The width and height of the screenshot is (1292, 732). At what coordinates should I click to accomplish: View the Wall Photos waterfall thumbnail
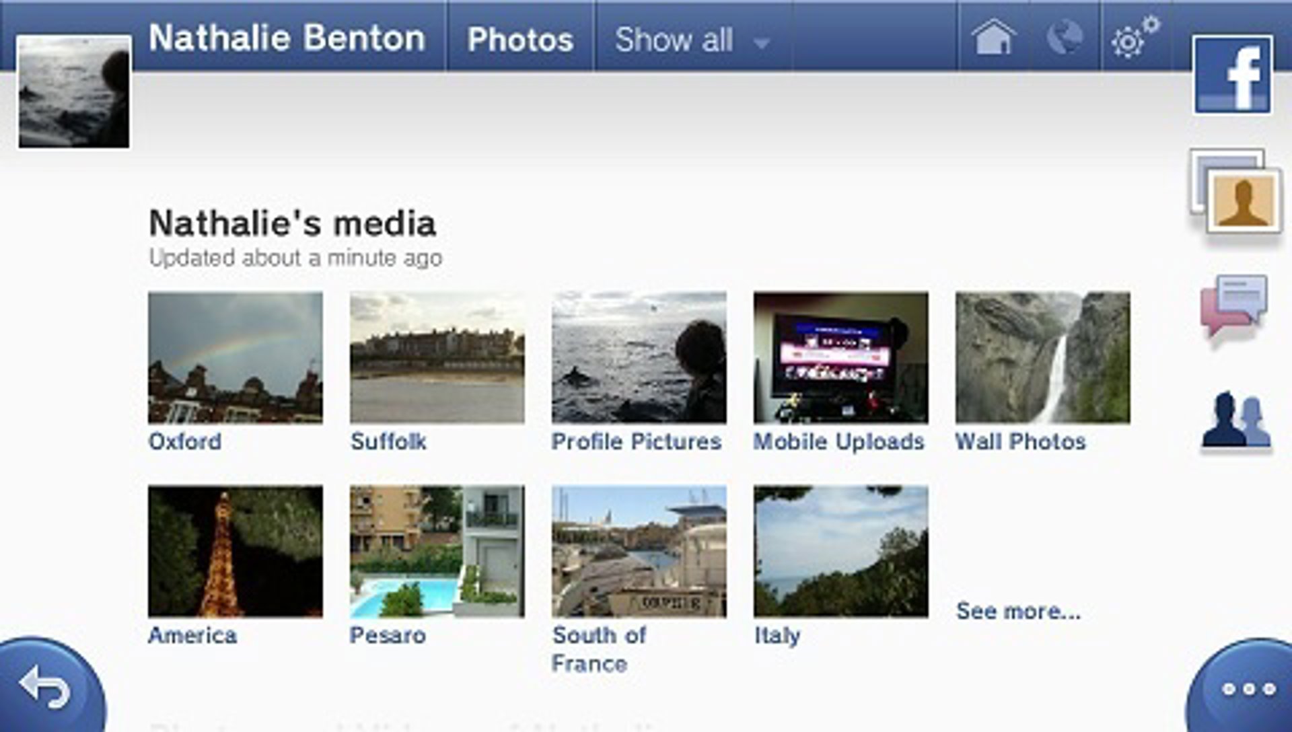tap(1042, 357)
